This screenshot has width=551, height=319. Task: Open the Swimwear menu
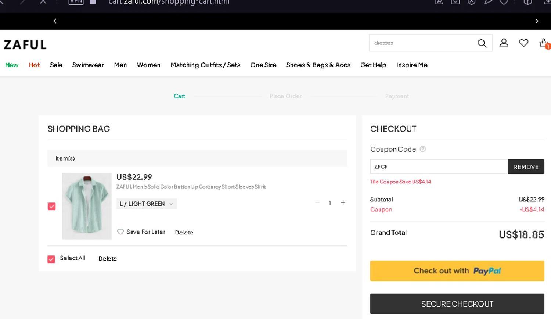pyautogui.click(x=88, y=65)
